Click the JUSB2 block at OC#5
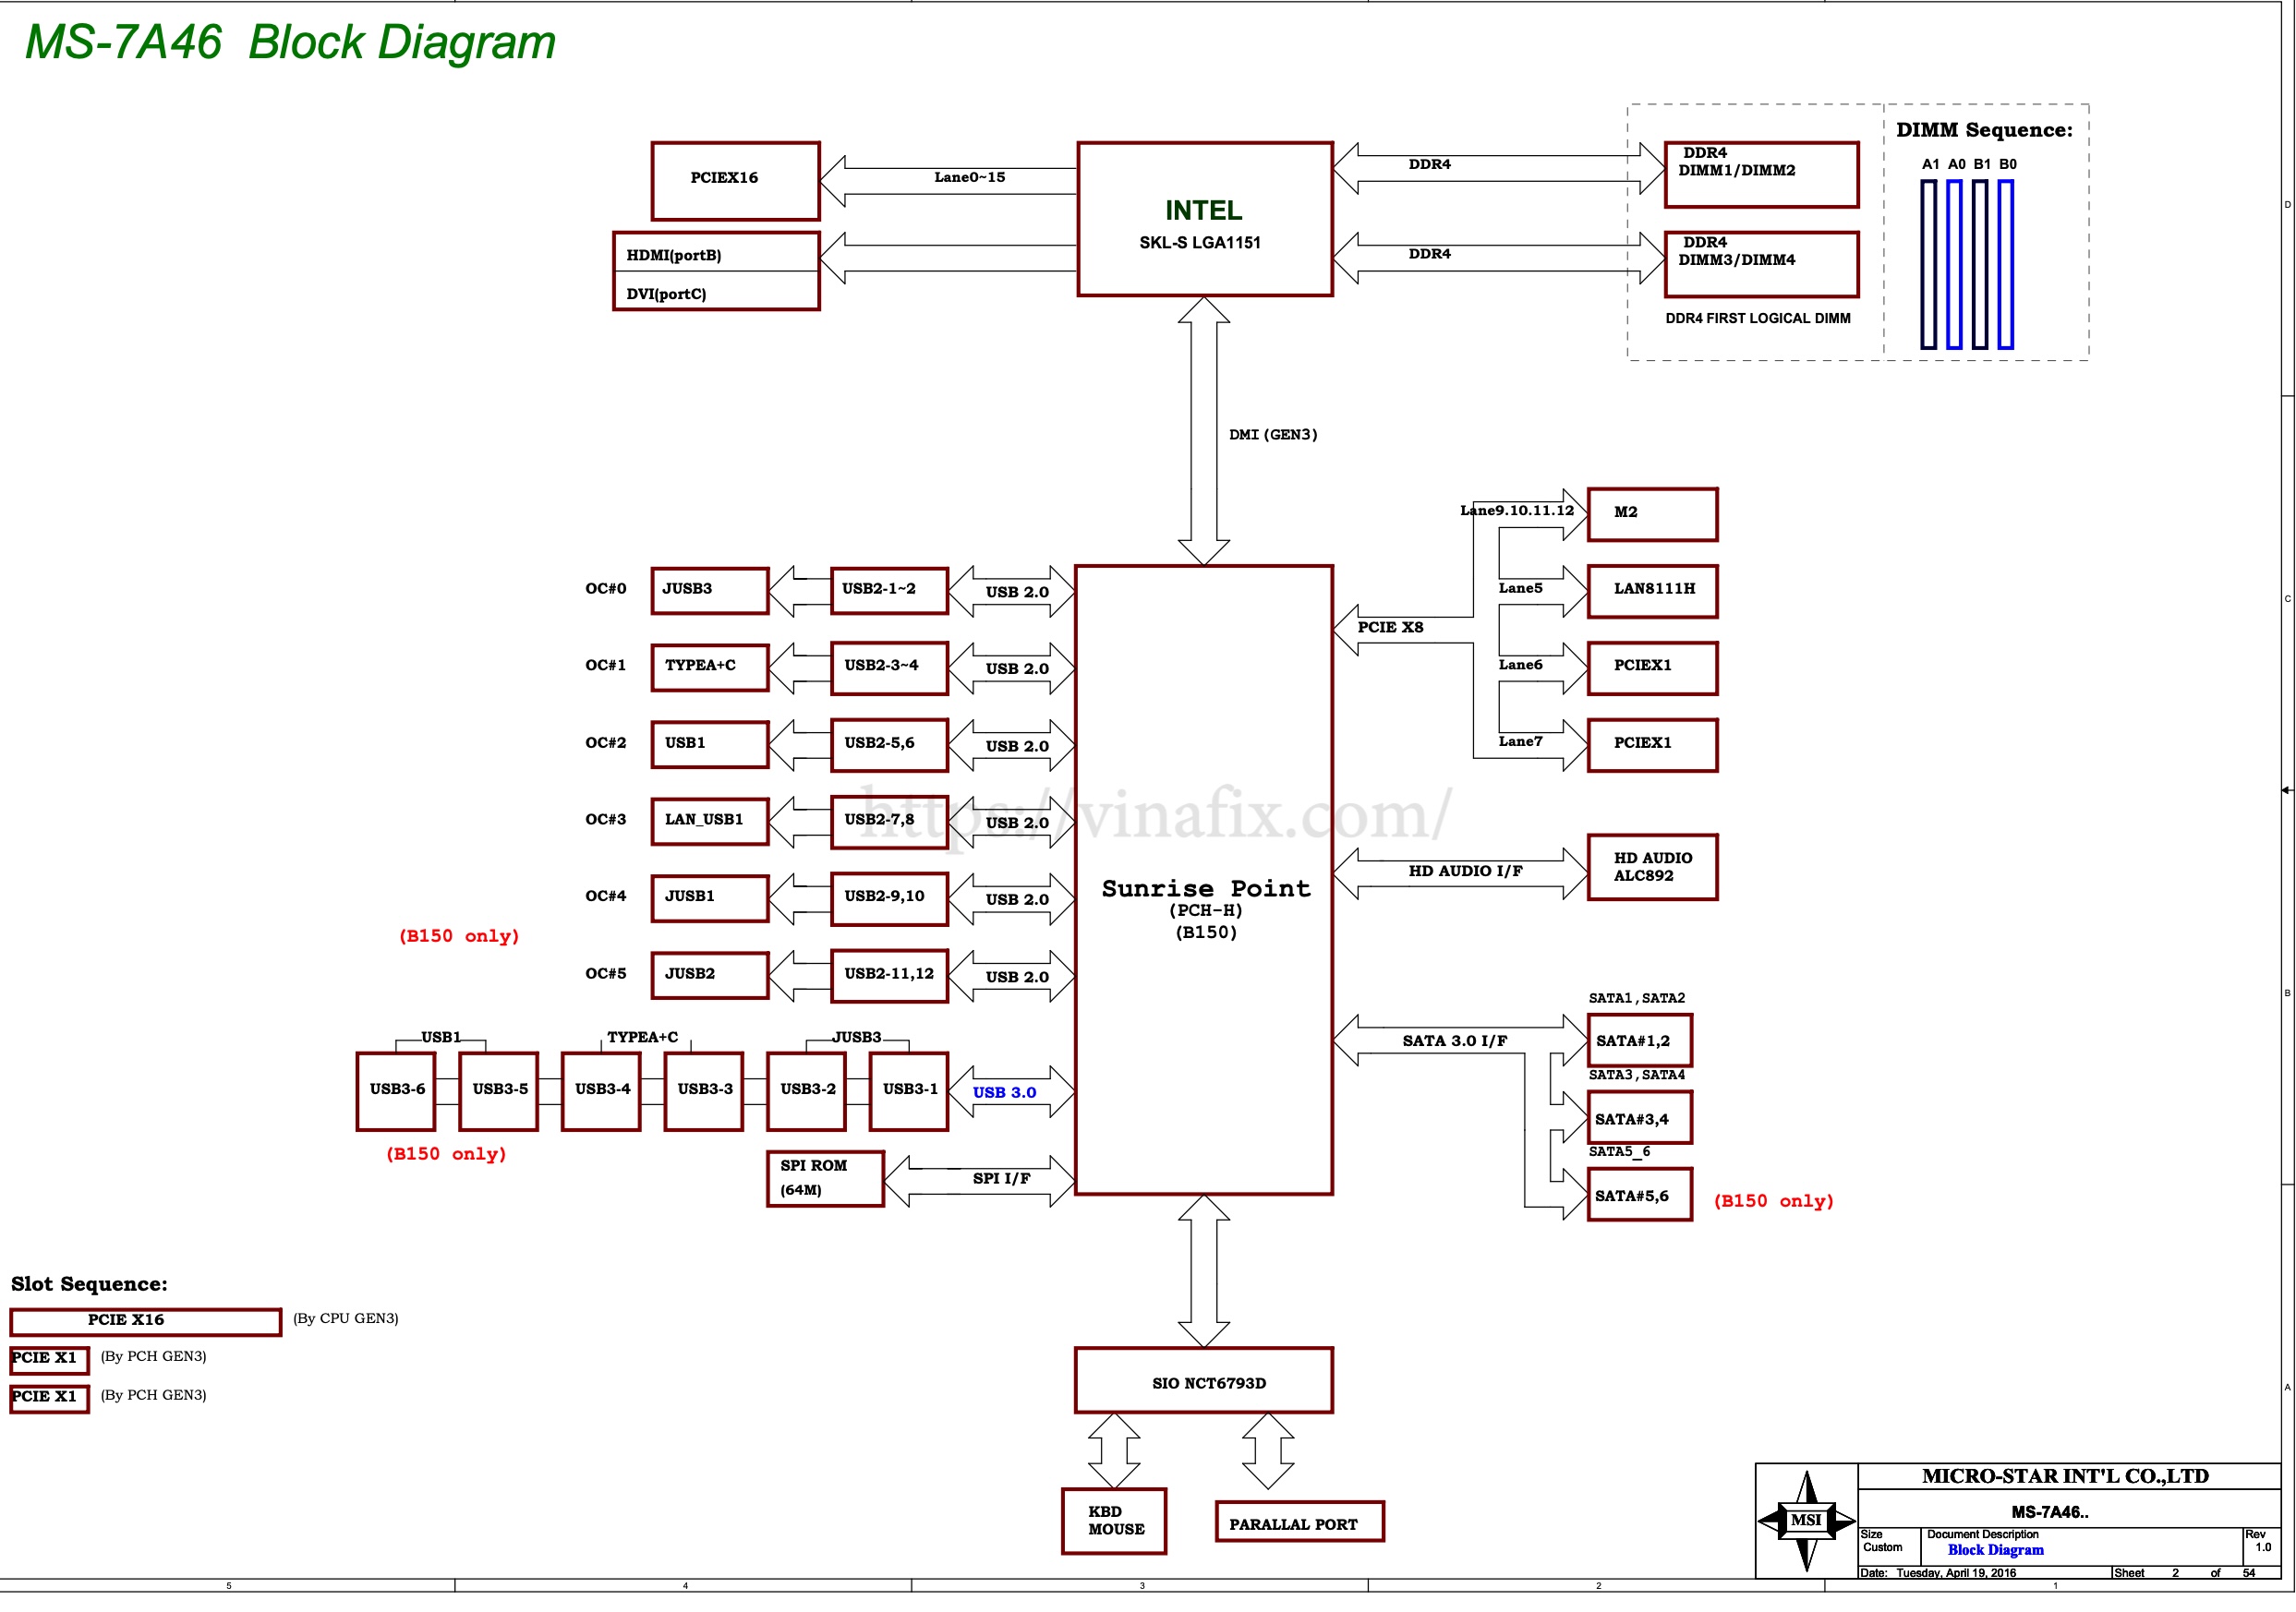This screenshot has width=2296, height=1612. 709,977
